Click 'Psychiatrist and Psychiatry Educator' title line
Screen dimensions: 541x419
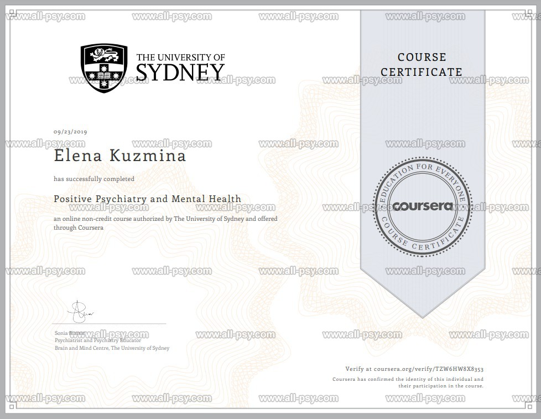[x=98, y=340]
